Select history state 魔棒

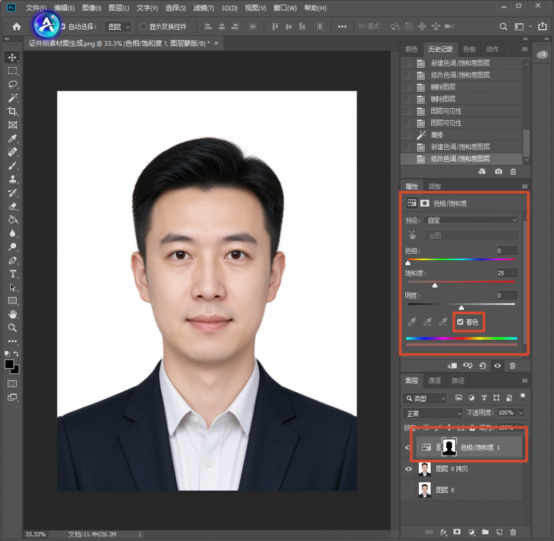(461, 135)
